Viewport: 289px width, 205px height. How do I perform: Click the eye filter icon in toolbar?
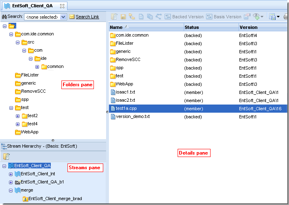[x=256, y=17]
